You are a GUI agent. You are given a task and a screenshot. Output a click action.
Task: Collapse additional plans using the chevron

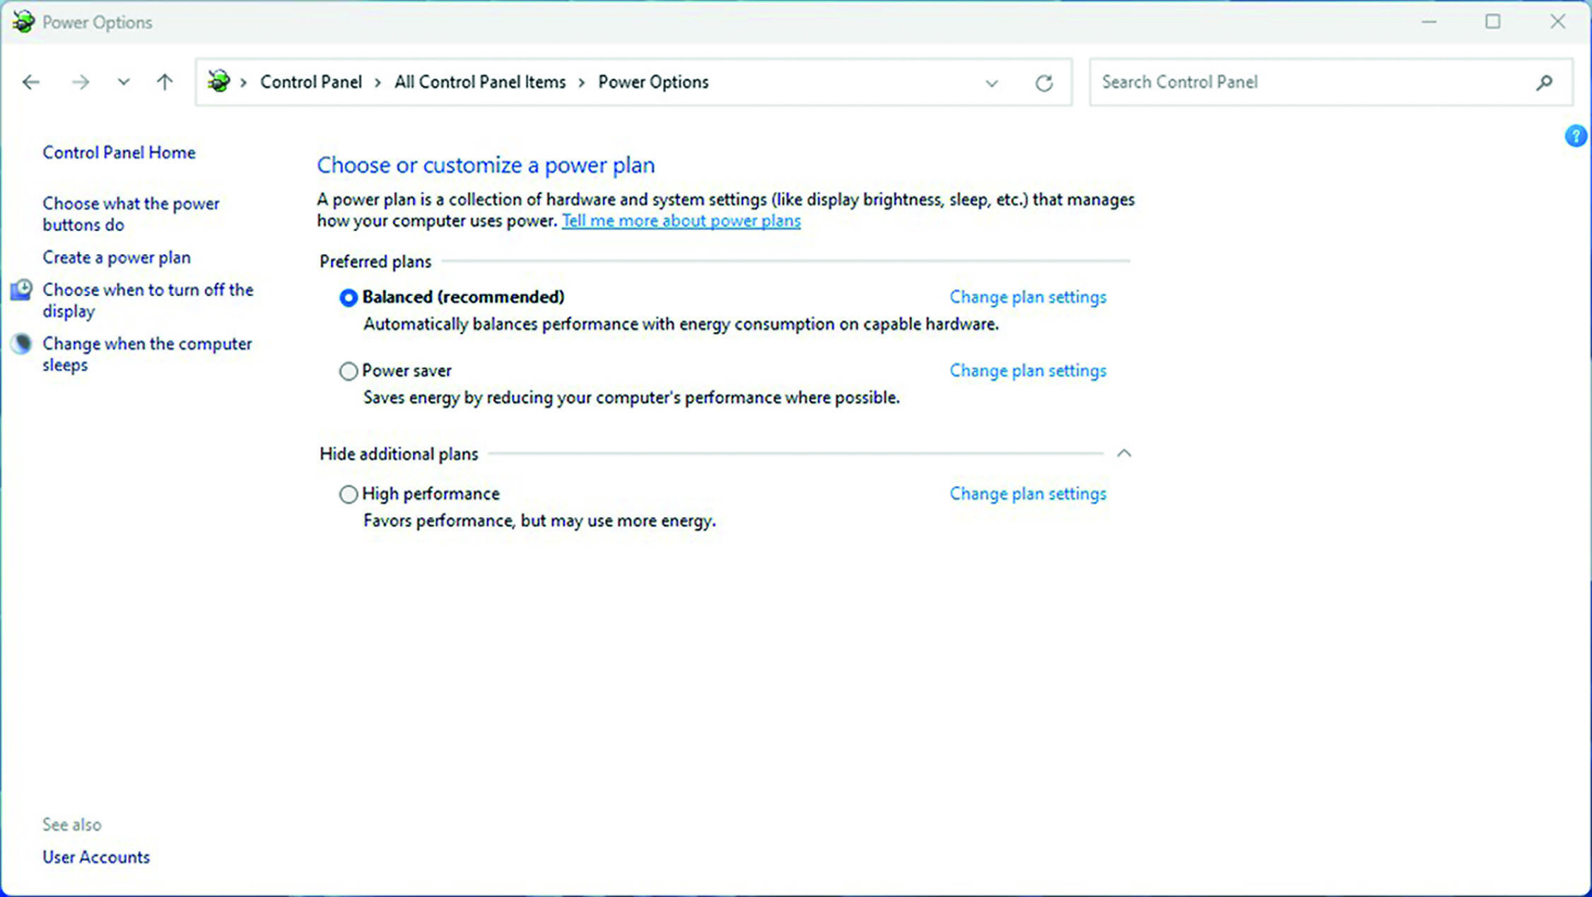pyautogui.click(x=1125, y=453)
